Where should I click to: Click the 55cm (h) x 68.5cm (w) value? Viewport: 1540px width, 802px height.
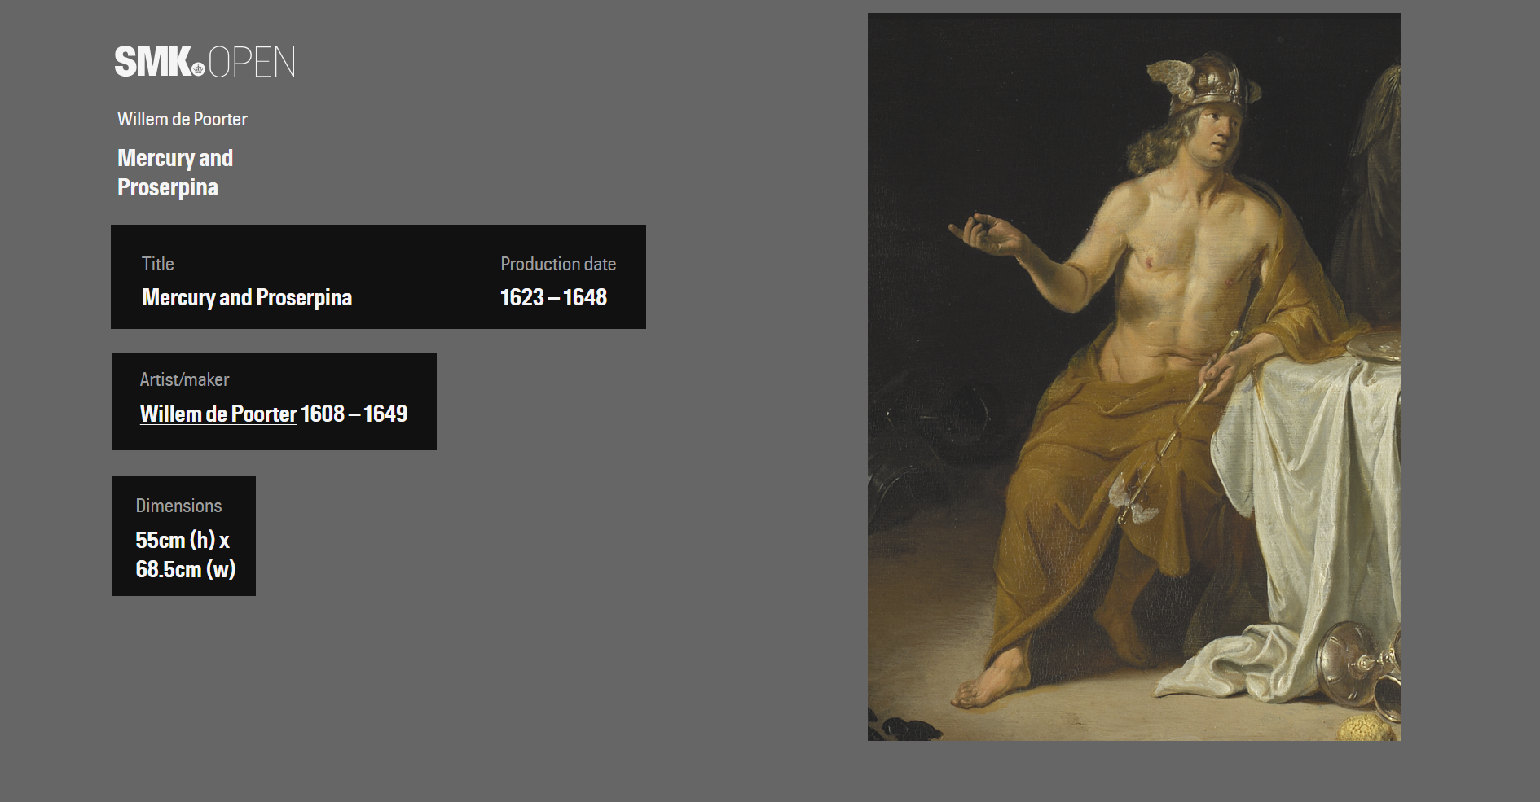pyautogui.click(x=186, y=554)
